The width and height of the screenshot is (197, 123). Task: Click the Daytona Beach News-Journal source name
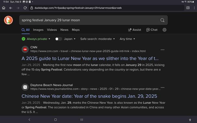click(52, 85)
